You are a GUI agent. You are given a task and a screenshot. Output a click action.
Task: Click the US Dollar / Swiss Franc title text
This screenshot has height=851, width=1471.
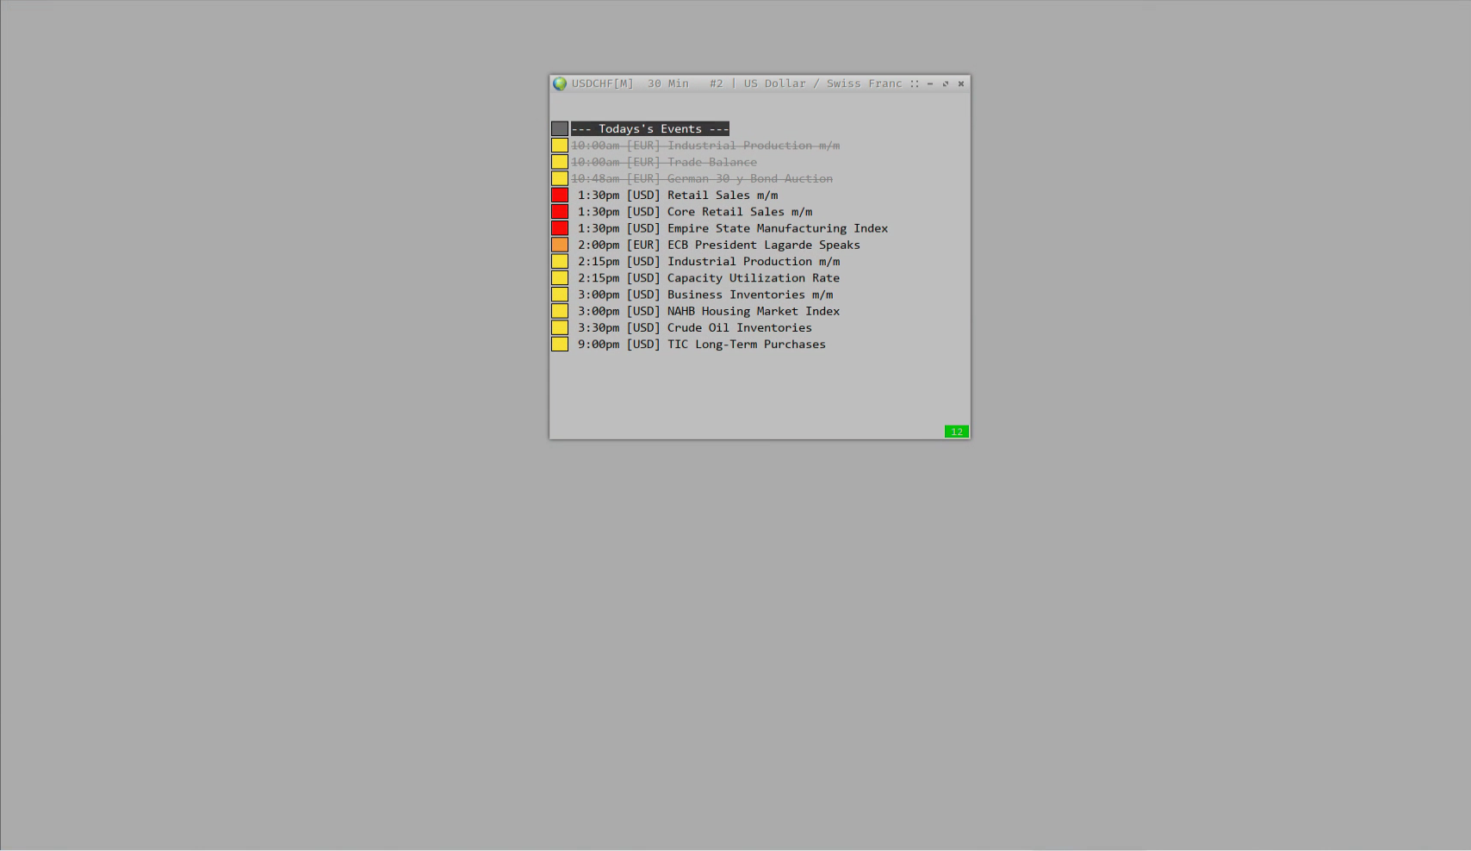(x=822, y=84)
